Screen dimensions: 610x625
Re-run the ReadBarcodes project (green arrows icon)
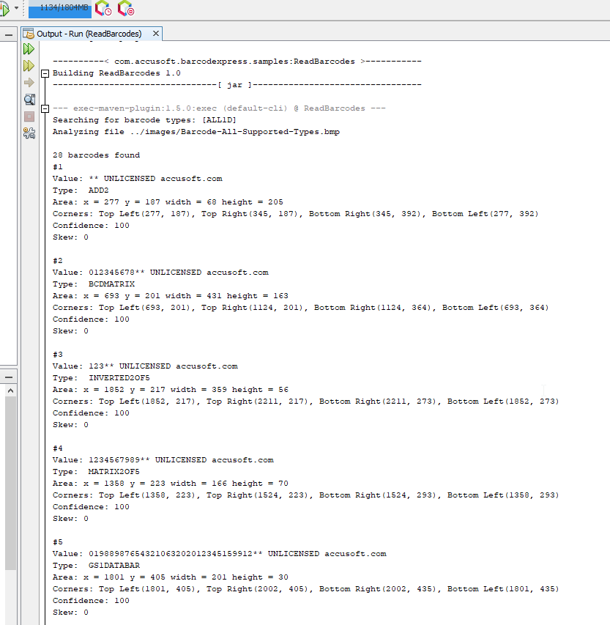(28, 49)
